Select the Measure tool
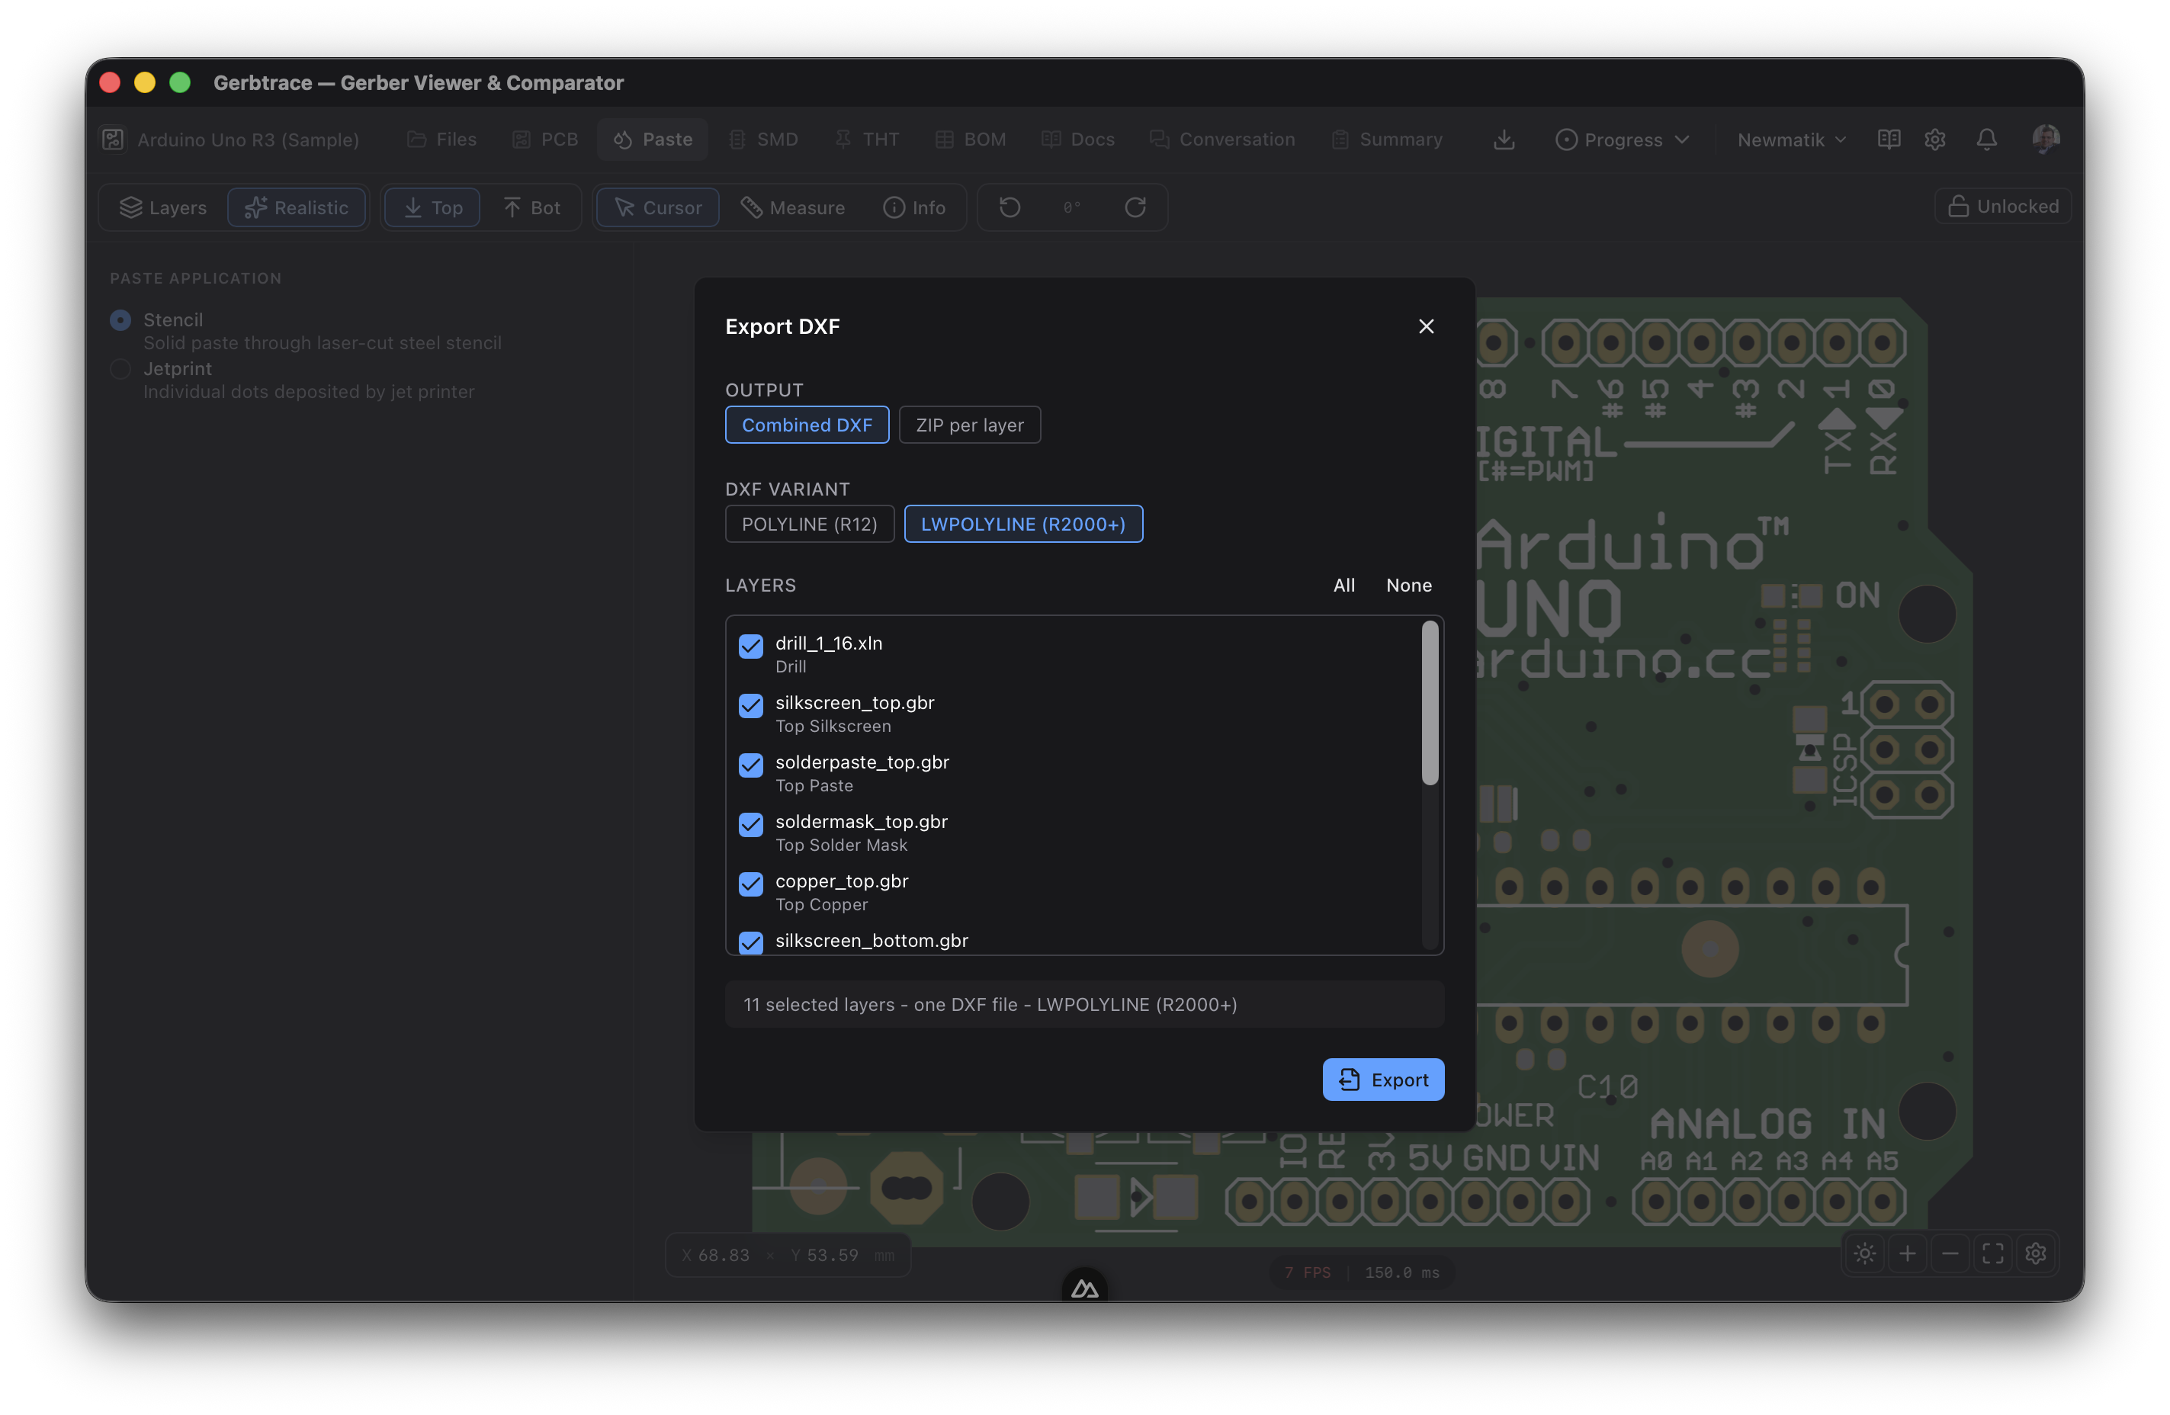 pos(792,208)
